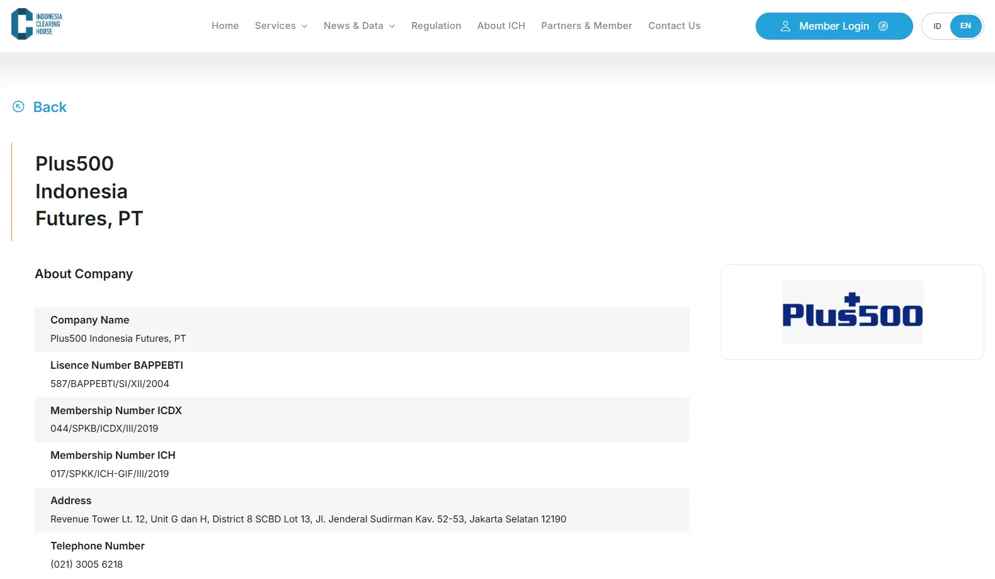Screen dimensions: 995x579
Task: Click the phone number (021) 3005 6218
Action: tap(86, 565)
